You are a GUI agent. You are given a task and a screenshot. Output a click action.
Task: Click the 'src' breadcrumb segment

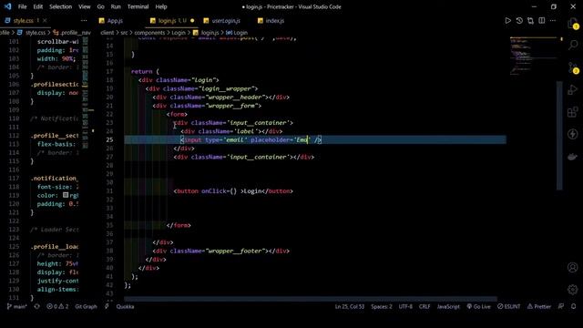[x=124, y=33]
